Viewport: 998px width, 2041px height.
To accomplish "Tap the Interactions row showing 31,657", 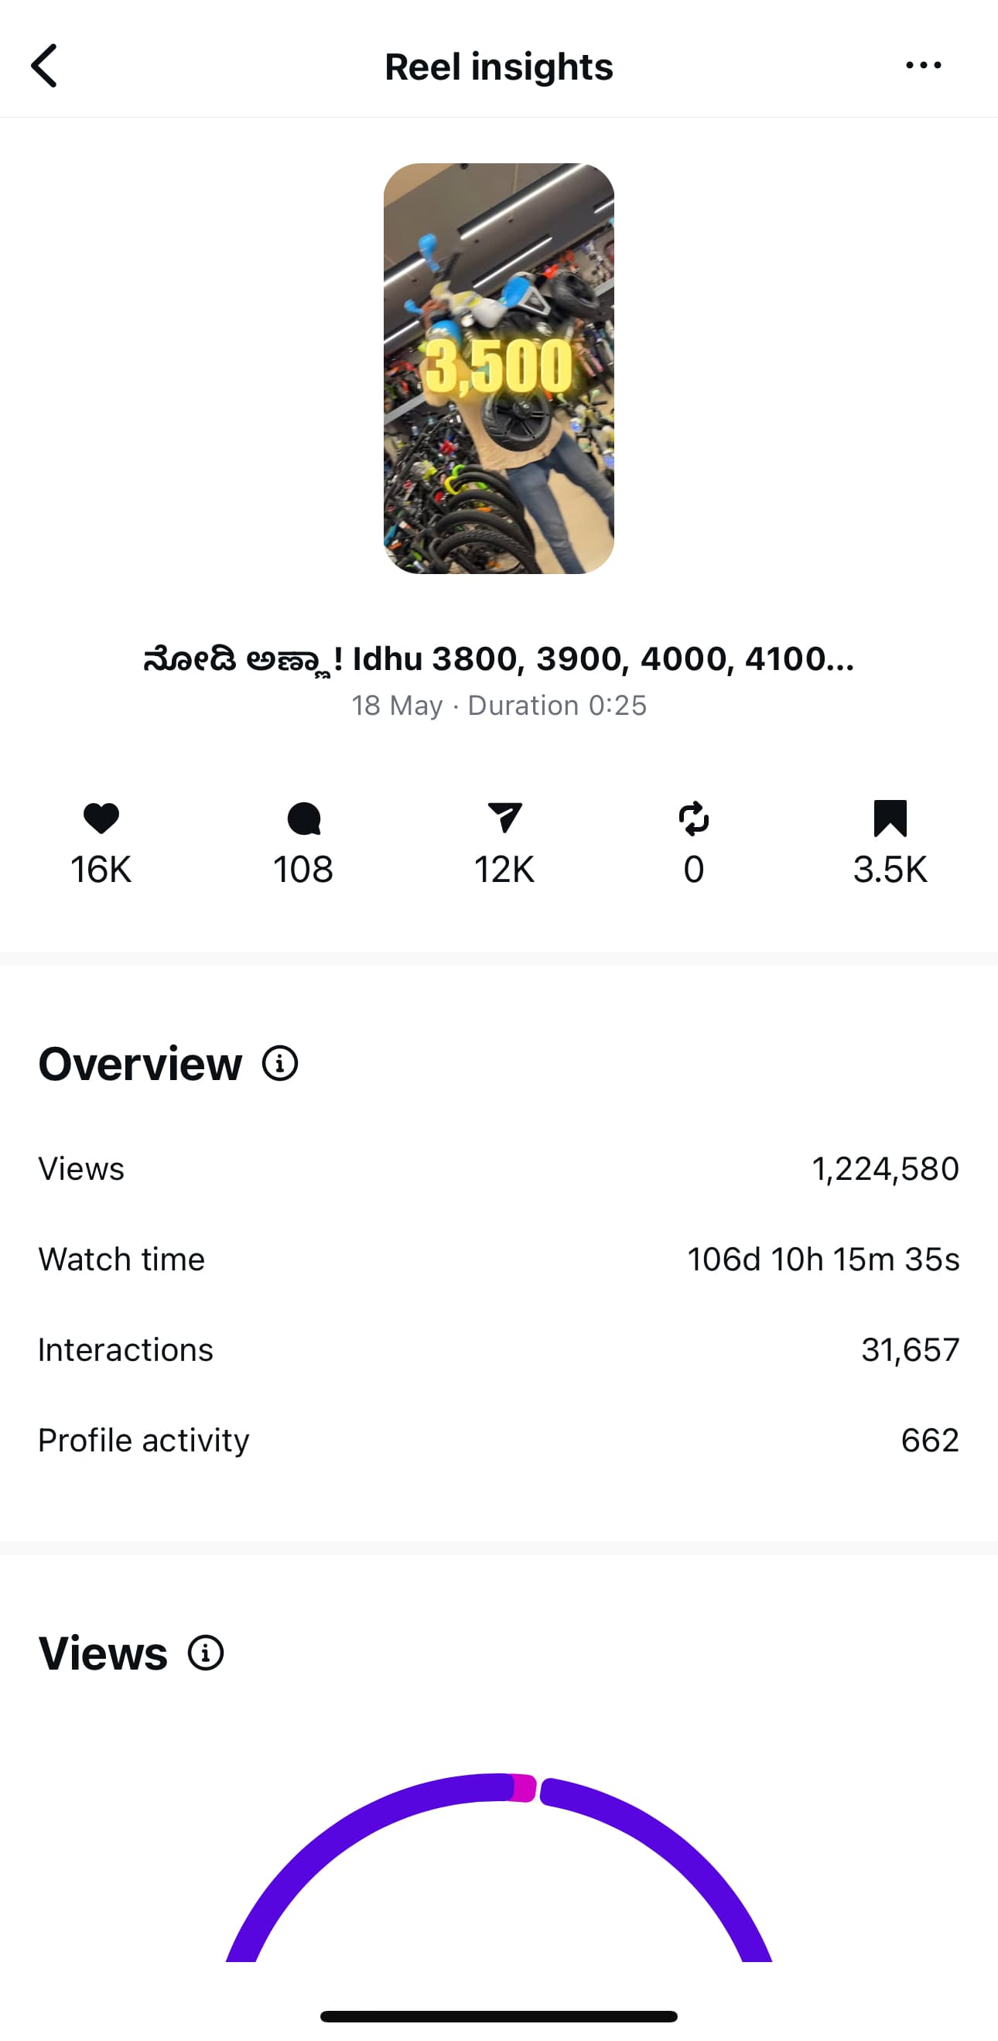I will [x=499, y=1349].
